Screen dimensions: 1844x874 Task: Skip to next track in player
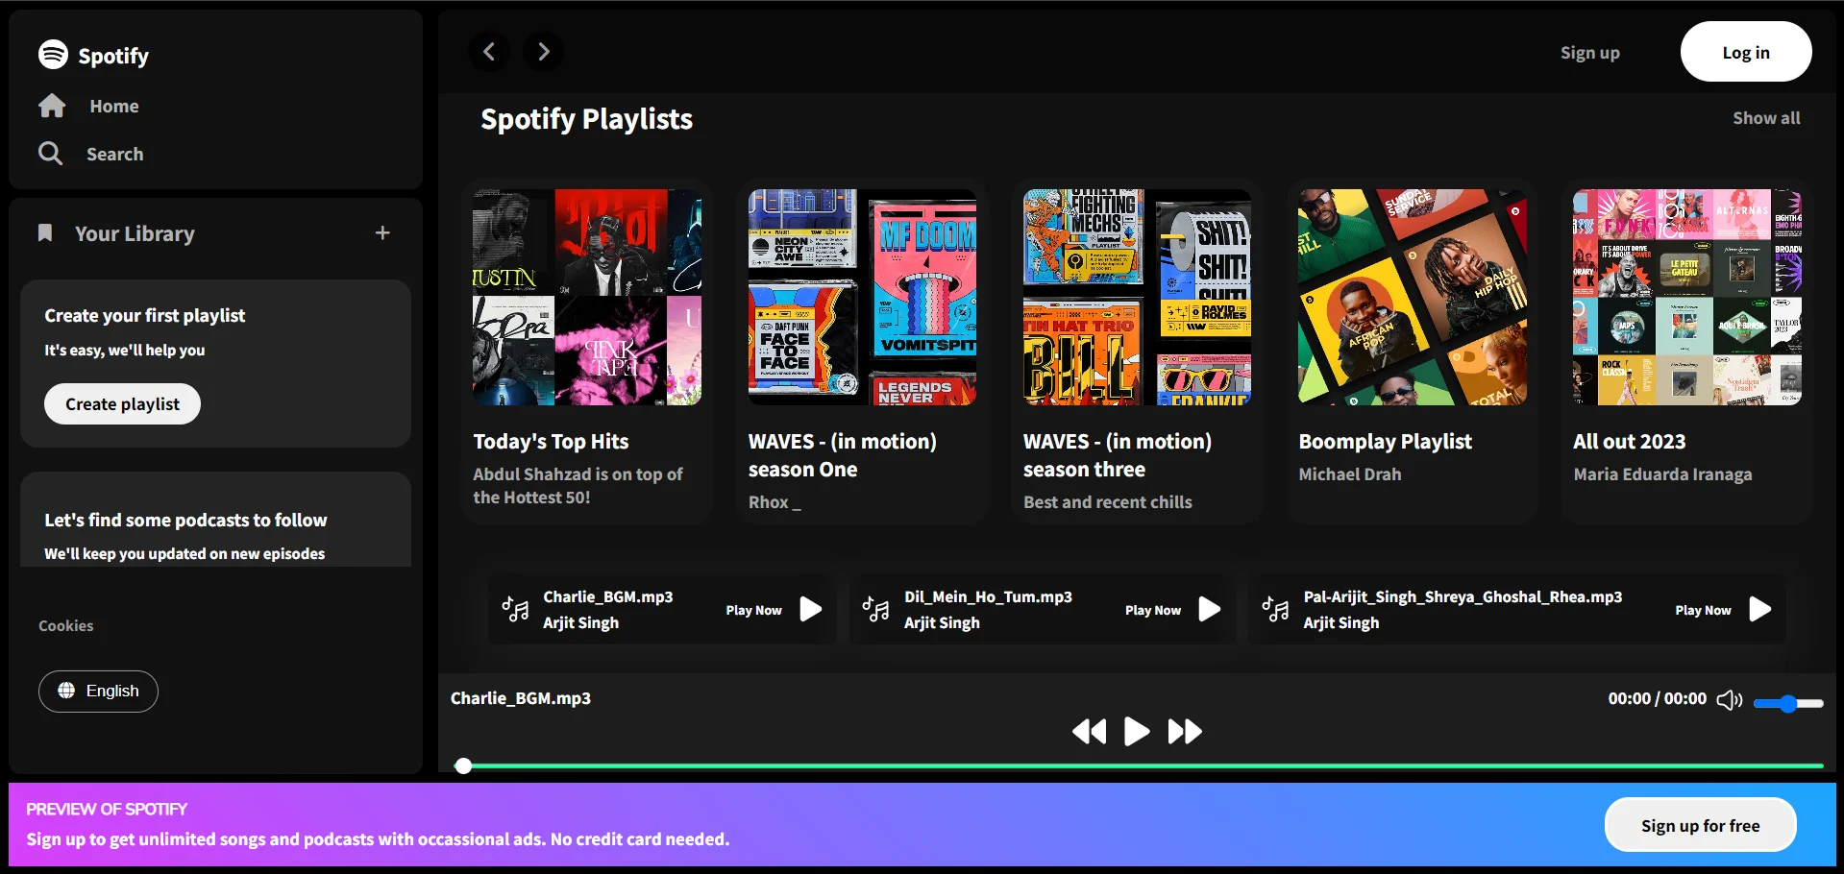point(1185,732)
